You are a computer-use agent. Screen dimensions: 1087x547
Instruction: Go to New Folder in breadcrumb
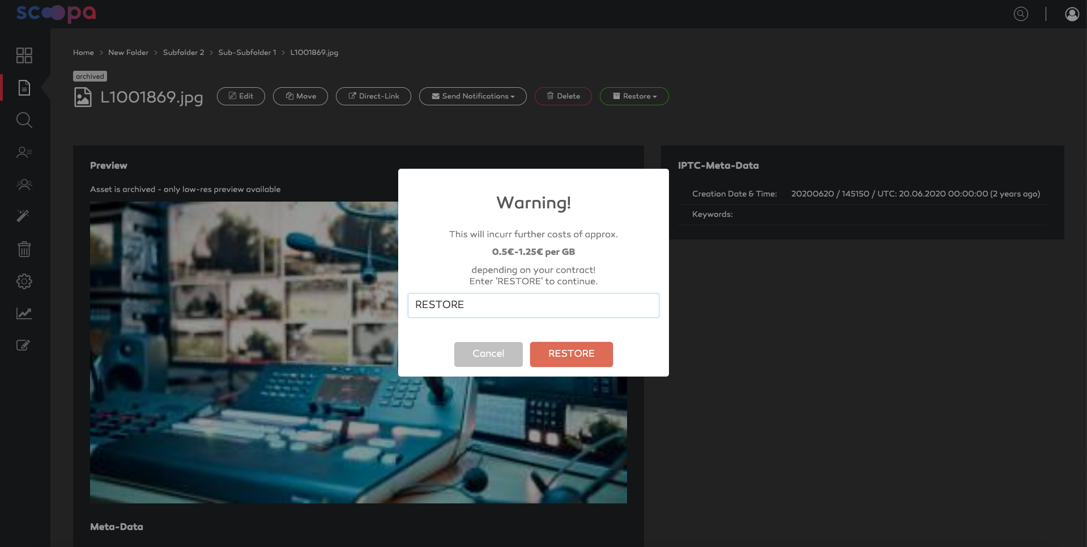[x=129, y=53]
